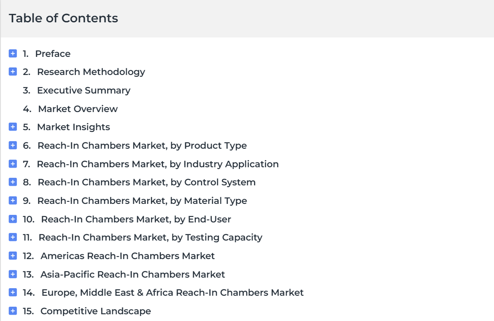Click the Preface title text

pyautogui.click(x=53, y=53)
